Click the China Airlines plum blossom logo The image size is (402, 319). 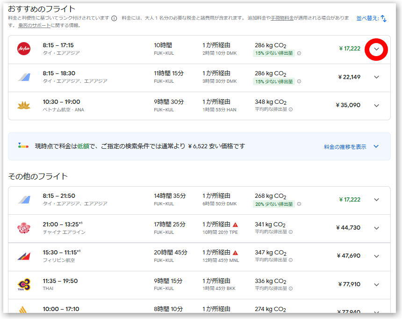[x=24, y=228]
